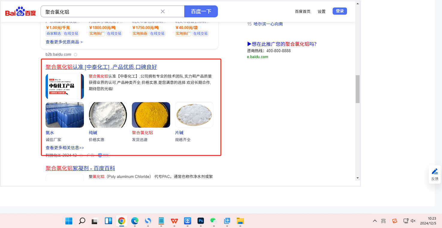
Task: Open the dropdown arrow next to b2b.baidu.com
Action: [x=76, y=55]
